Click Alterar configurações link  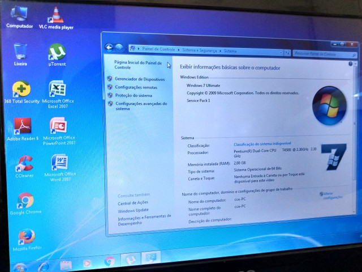(x=332, y=195)
